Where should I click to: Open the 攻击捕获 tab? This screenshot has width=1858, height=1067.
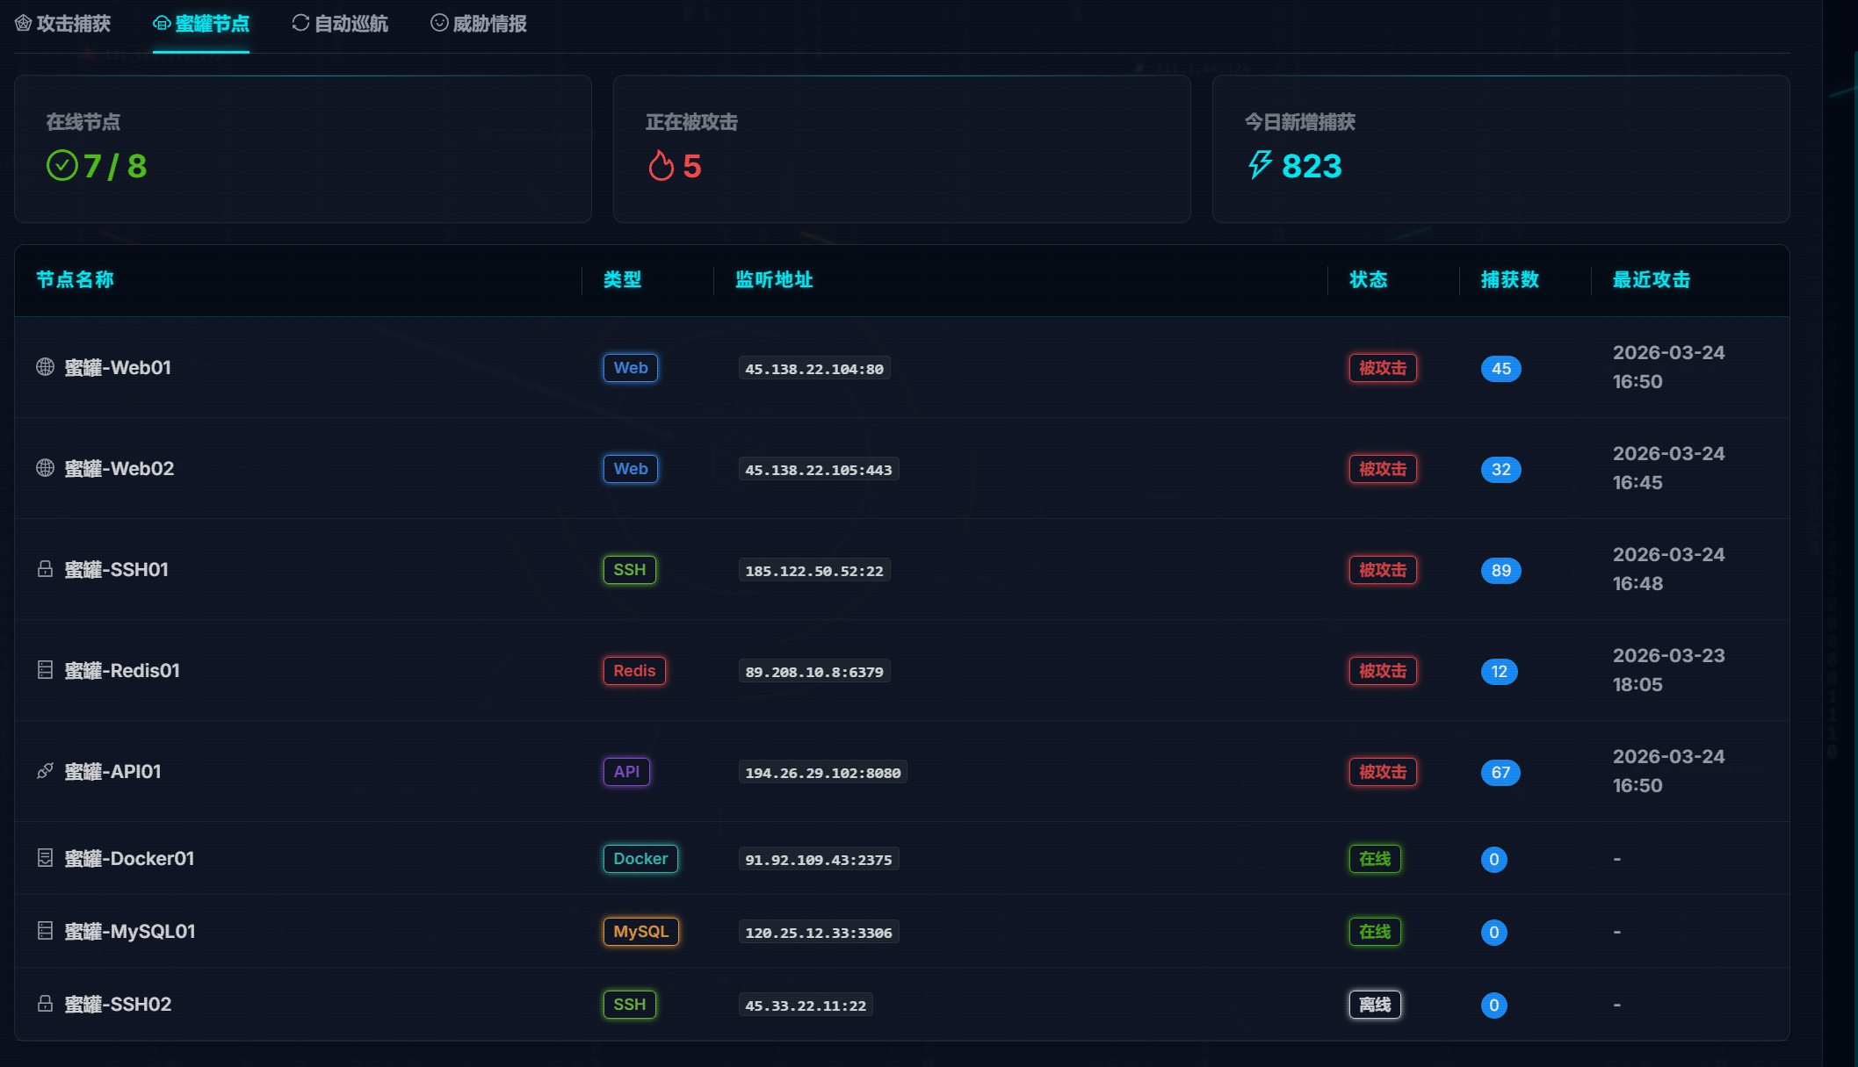[x=62, y=24]
